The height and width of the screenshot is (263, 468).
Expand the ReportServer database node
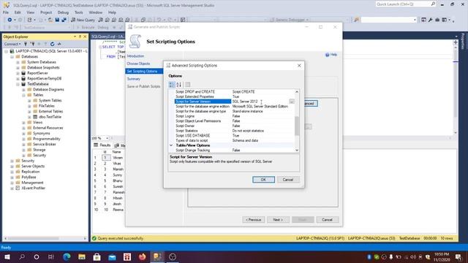pyautogui.click(x=18, y=73)
